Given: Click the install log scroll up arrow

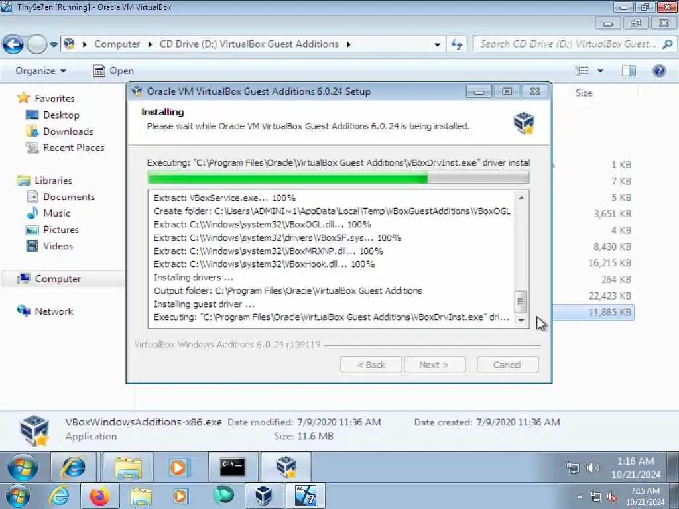Looking at the screenshot, I should [x=521, y=198].
